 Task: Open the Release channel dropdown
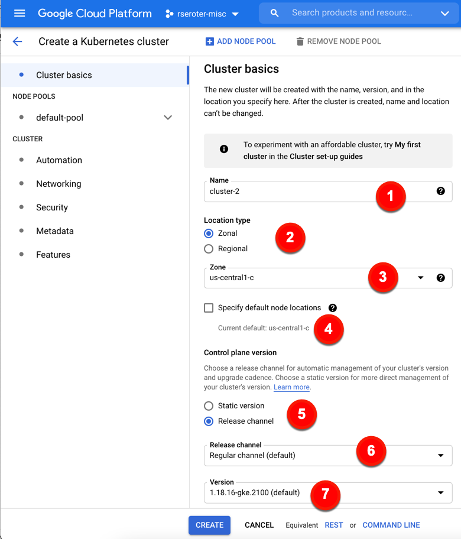click(440, 456)
